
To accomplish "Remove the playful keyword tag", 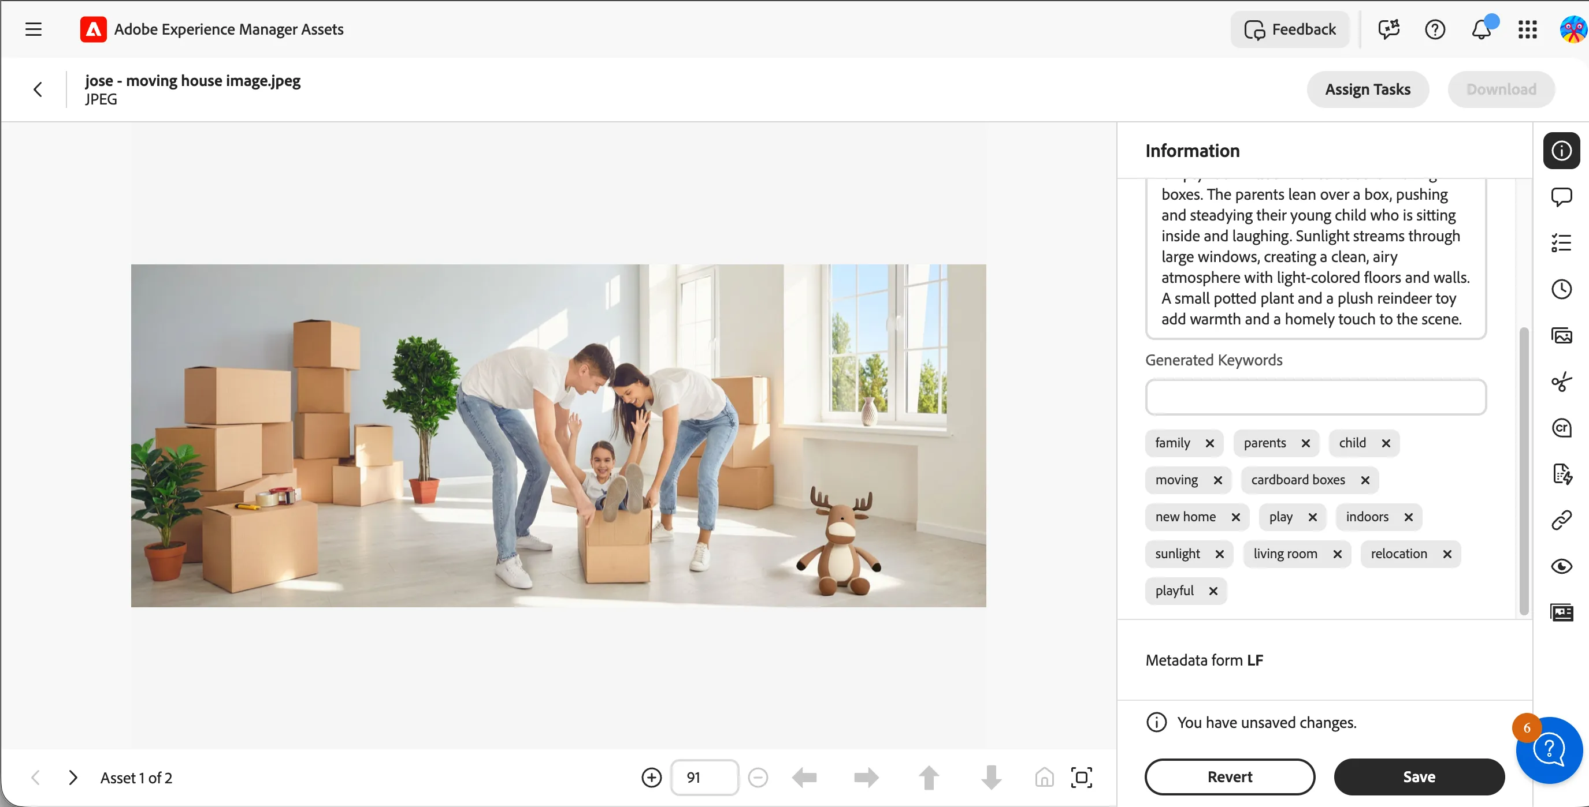I will click(1213, 591).
